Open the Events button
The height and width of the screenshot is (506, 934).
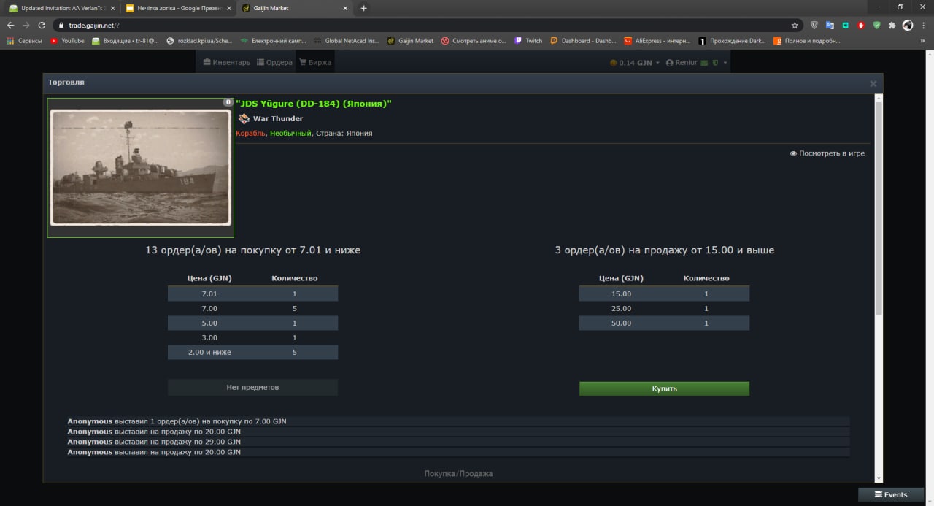(890, 494)
